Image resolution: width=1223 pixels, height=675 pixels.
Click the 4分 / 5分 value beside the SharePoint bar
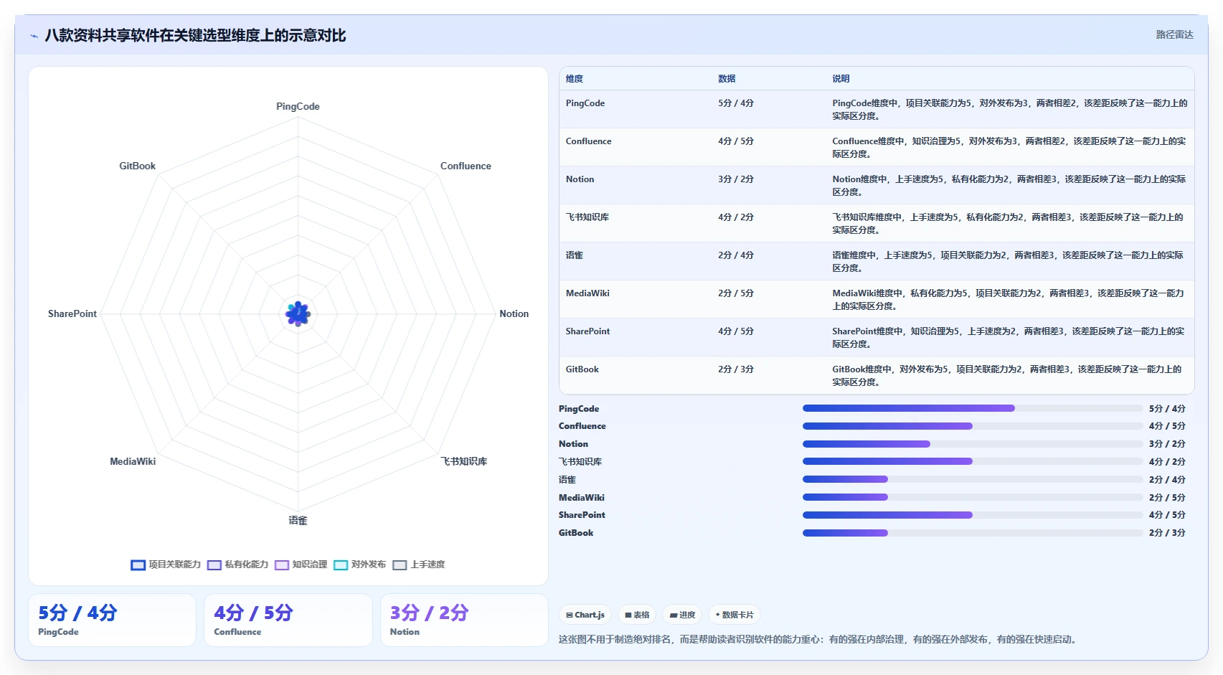(1167, 515)
